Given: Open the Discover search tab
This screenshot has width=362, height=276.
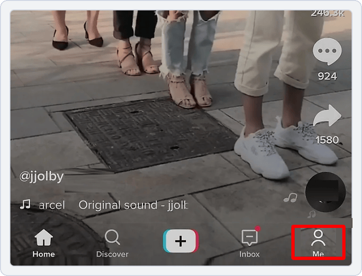Looking at the screenshot, I should pyautogui.click(x=112, y=243).
